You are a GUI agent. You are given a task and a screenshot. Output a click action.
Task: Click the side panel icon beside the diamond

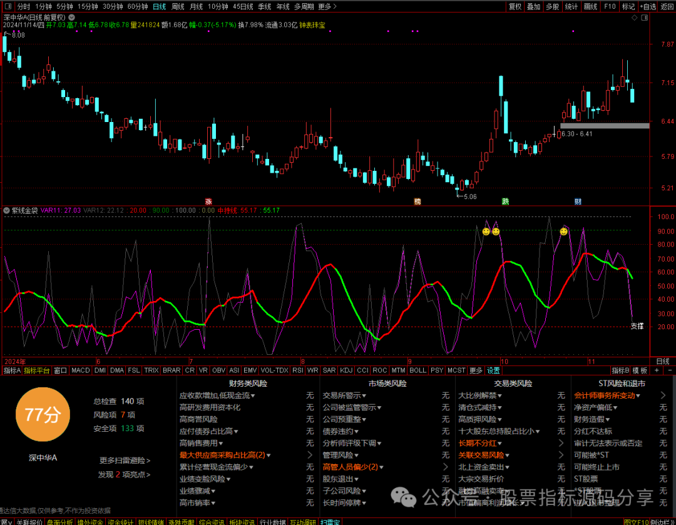644,18
